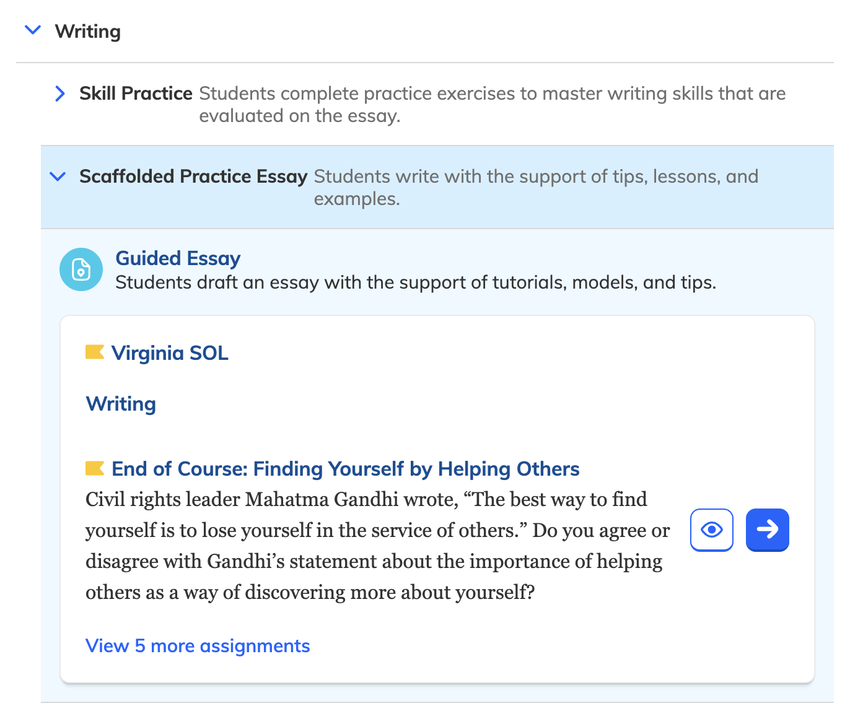The image size is (850, 716).
Task: Collapse the Writing section chevron
Action: pyautogui.click(x=32, y=30)
